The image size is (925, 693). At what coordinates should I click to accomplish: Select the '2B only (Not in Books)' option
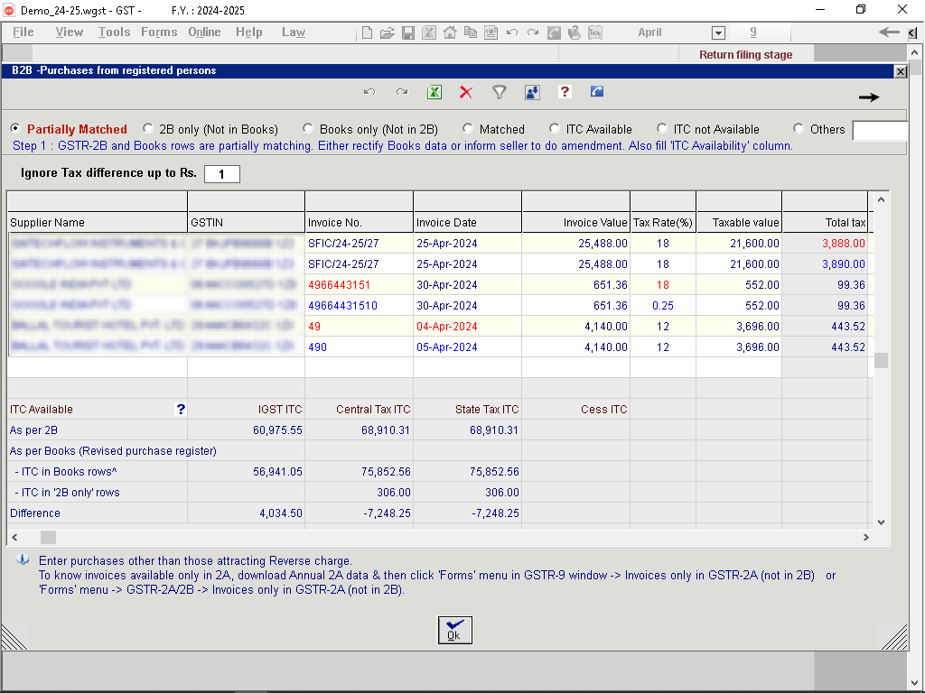[149, 129]
